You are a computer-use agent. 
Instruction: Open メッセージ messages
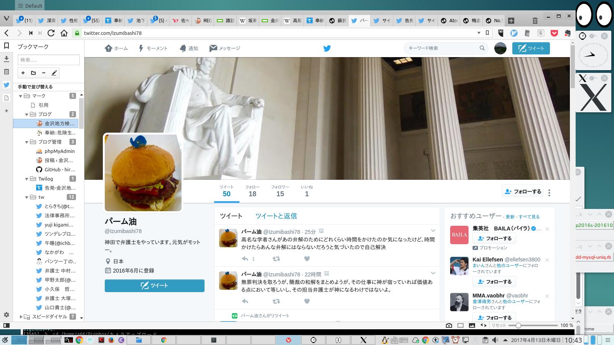(225, 48)
